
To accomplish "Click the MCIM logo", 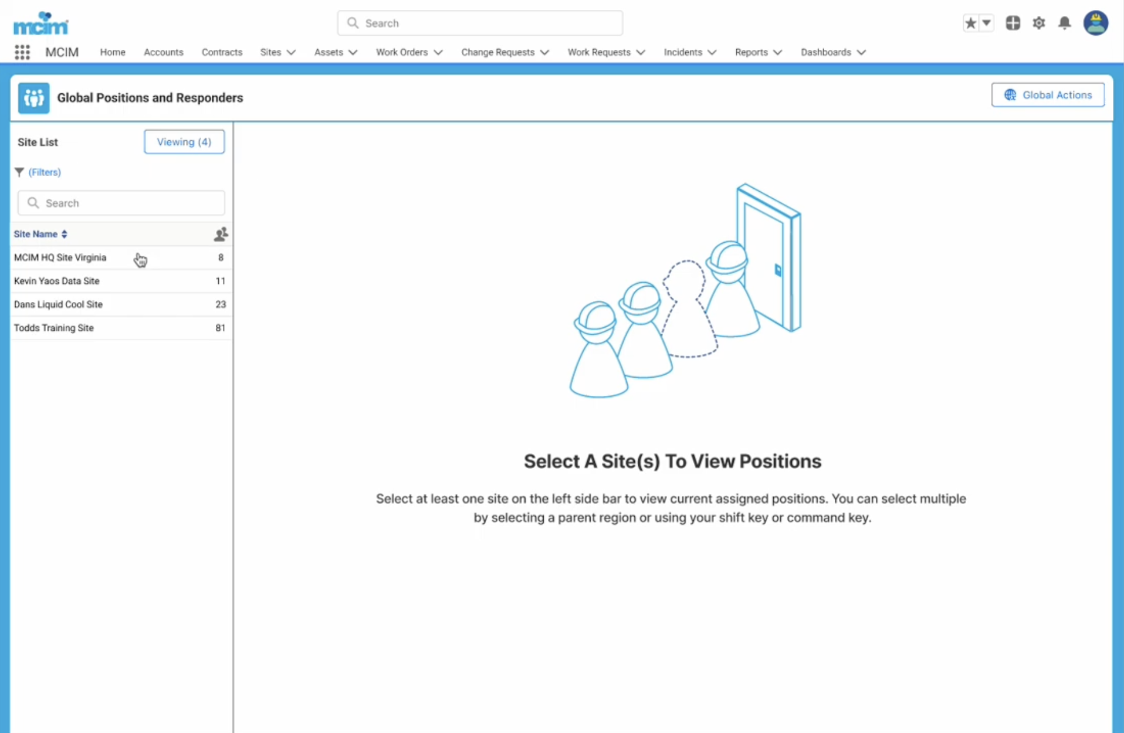I will (40, 23).
